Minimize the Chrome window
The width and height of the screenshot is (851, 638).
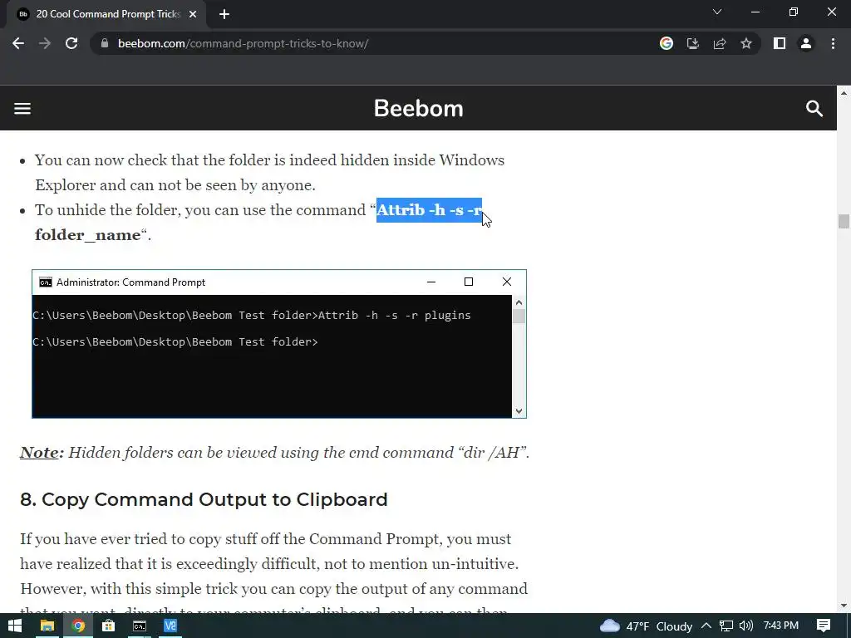[755, 12]
